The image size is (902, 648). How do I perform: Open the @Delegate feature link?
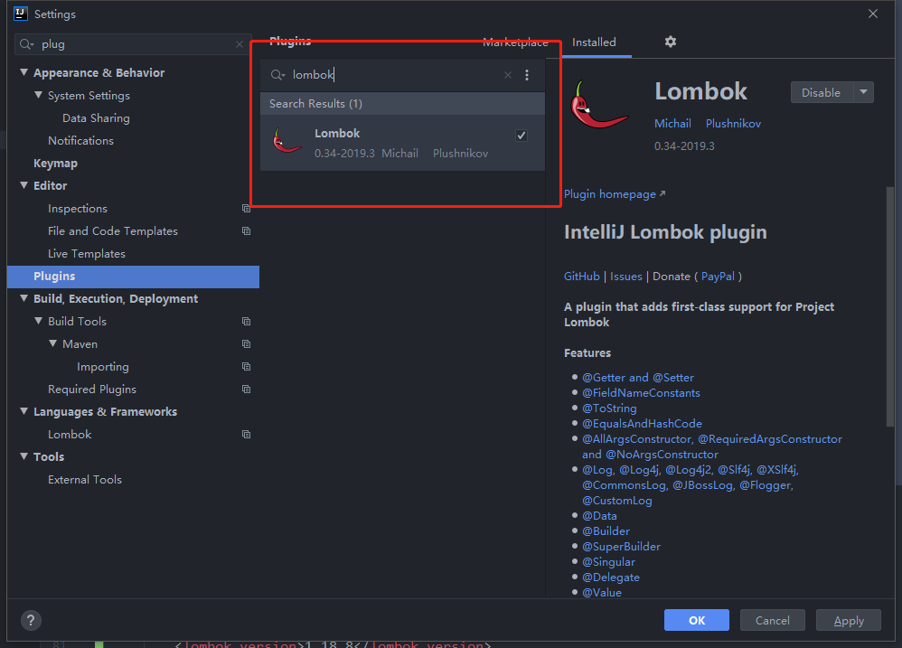[x=611, y=577]
